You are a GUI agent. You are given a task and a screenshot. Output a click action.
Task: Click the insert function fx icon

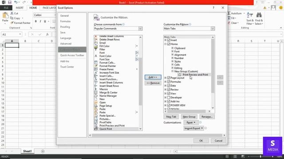47,34
